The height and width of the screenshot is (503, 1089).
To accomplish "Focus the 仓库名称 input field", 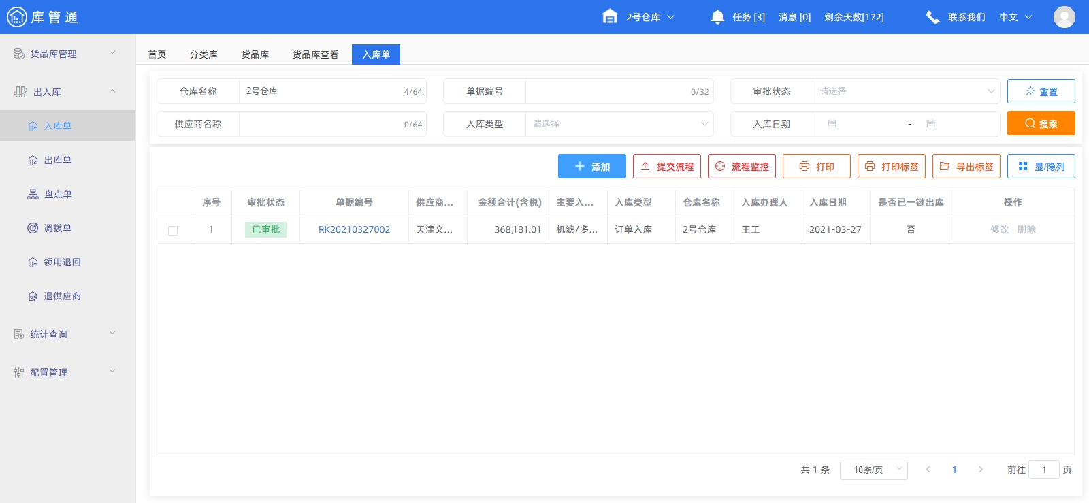I will click(333, 91).
